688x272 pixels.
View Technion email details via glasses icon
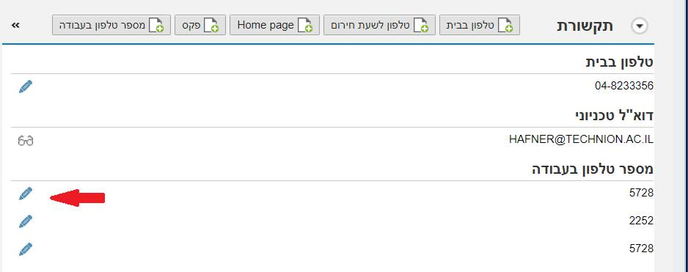pos(26,141)
